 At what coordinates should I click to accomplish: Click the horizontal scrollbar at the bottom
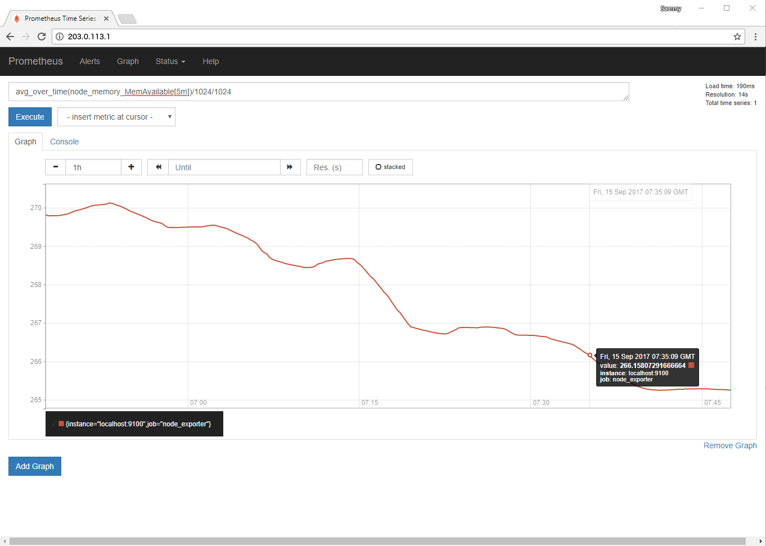(377, 541)
